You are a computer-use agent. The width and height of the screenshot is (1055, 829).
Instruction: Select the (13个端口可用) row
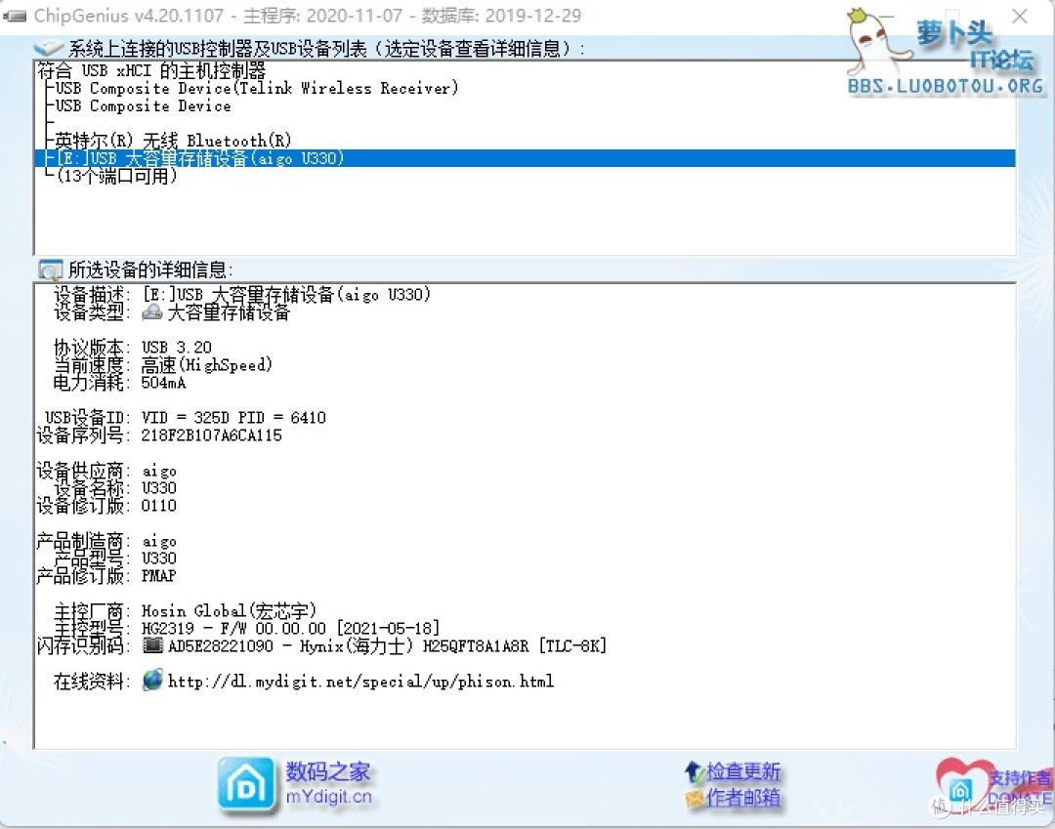pyautogui.click(x=117, y=176)
